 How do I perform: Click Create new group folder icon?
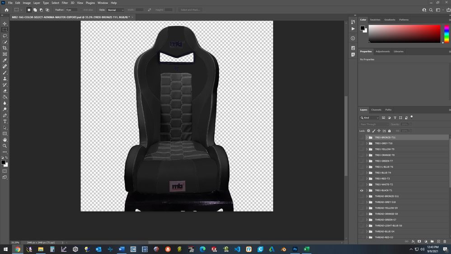pyautogui.click(x=432, y=241)
